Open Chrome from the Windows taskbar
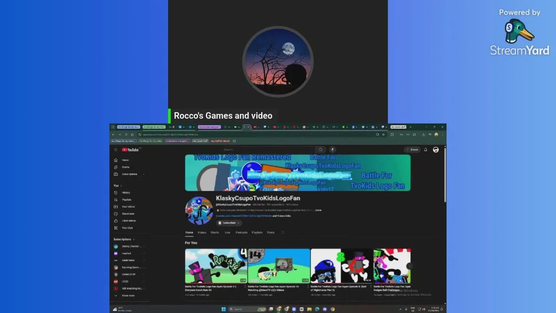Viewport: 556px width, 313px height. 332,309
